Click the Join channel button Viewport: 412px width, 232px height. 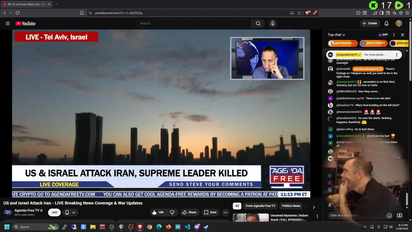click(54, 212)
